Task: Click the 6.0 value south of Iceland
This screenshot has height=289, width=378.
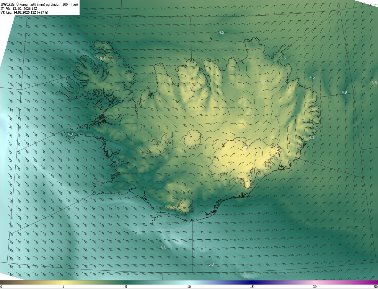Action: (x=164, y=247)
